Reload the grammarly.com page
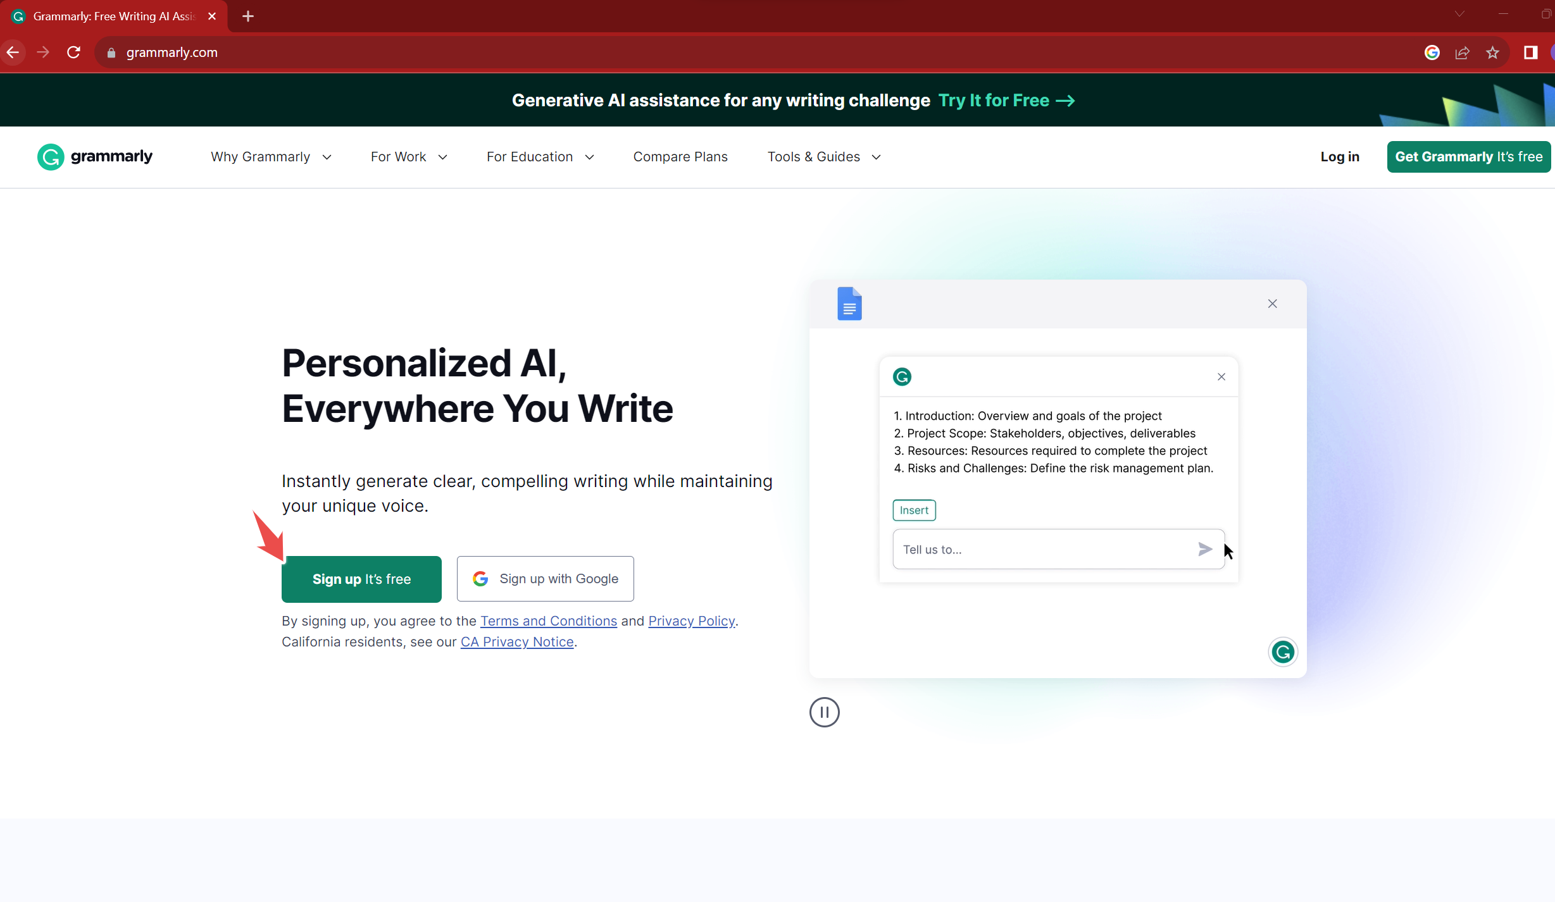This screenshot has height=902, width=1555. (74, 53)
